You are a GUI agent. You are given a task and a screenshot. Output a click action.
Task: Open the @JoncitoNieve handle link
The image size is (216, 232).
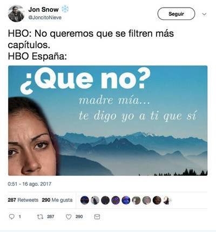45,18
